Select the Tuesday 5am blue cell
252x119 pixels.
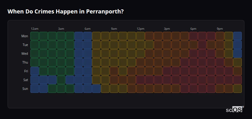[x=79, y=45]
